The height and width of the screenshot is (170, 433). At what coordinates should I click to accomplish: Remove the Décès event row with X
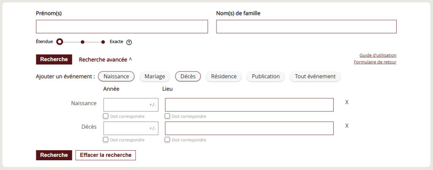347,126
